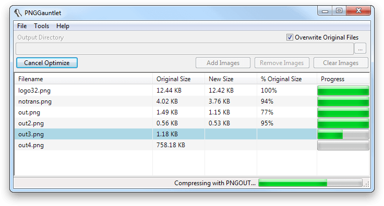Open the Help menu
Image resolution: width=384 pixels, height=206 pixels.
(x=63, y=26)
